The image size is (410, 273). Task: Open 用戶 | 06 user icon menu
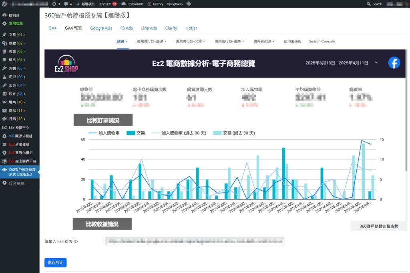[4, 77]
